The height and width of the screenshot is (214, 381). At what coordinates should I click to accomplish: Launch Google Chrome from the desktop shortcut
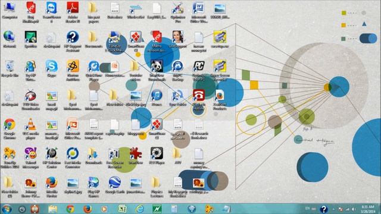(x=10, y=128)
